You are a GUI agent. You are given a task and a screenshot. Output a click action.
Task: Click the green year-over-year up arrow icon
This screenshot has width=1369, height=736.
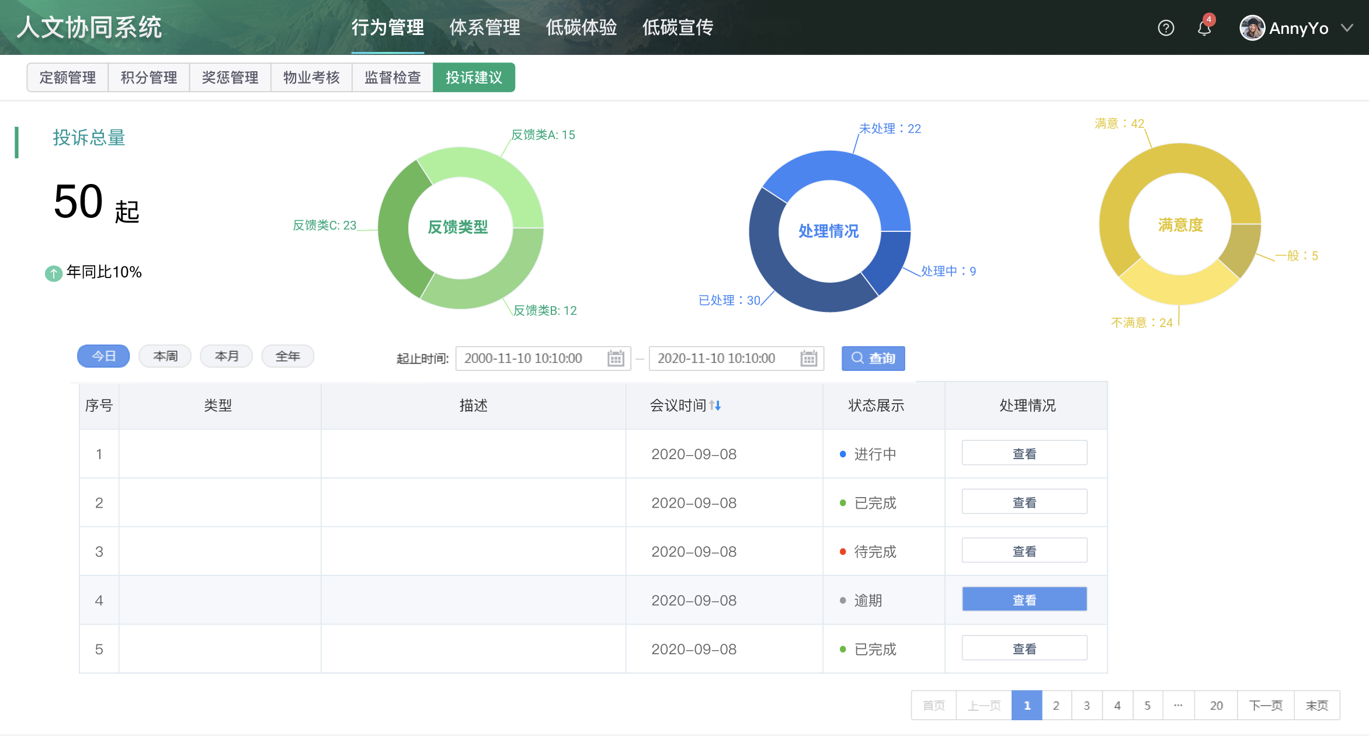pos(53,273)
